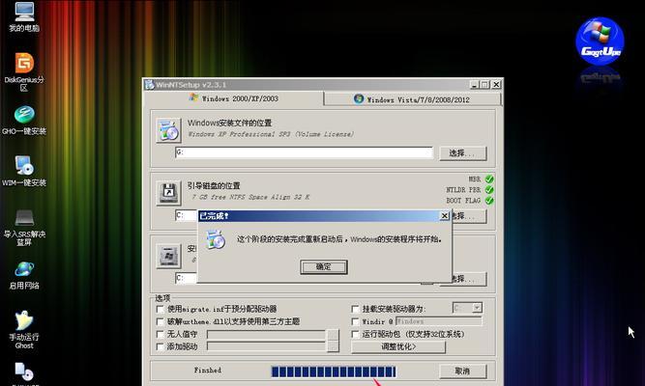Click the browse button beside add drivers field
Viewport: 645px width, 386px height.
tap(333, 346)
